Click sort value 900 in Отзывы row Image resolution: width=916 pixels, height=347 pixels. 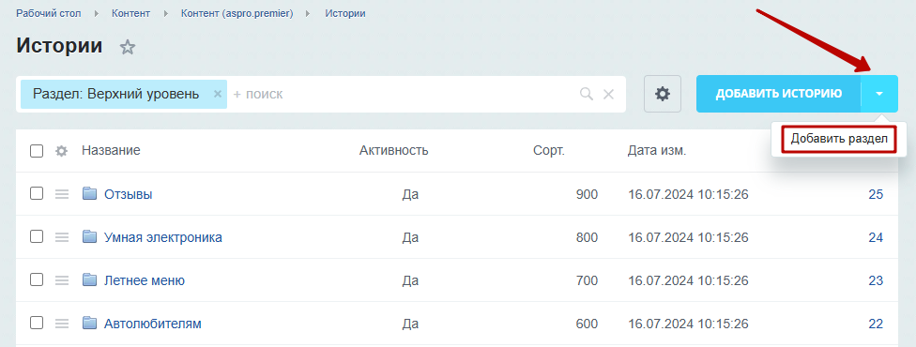click(x=587, y=194)
